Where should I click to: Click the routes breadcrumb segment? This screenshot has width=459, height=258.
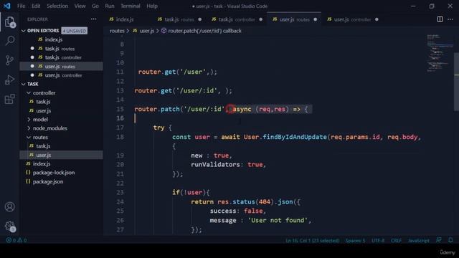click(x=117, y=31)
